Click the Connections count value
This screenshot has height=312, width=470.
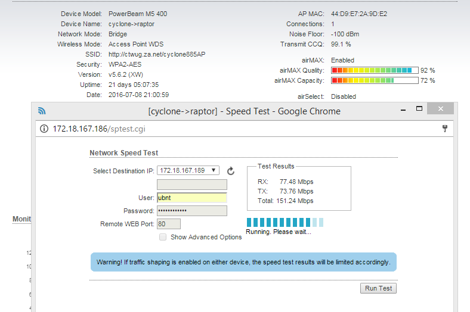pyautogui.click(x=333, y=24)
